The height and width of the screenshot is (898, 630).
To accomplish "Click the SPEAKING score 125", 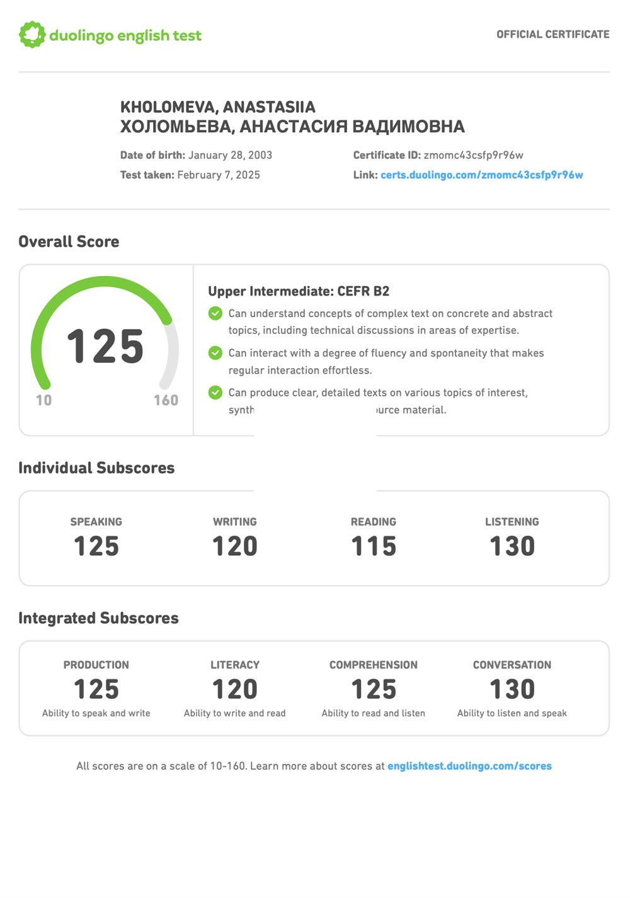I will (96, 546).
